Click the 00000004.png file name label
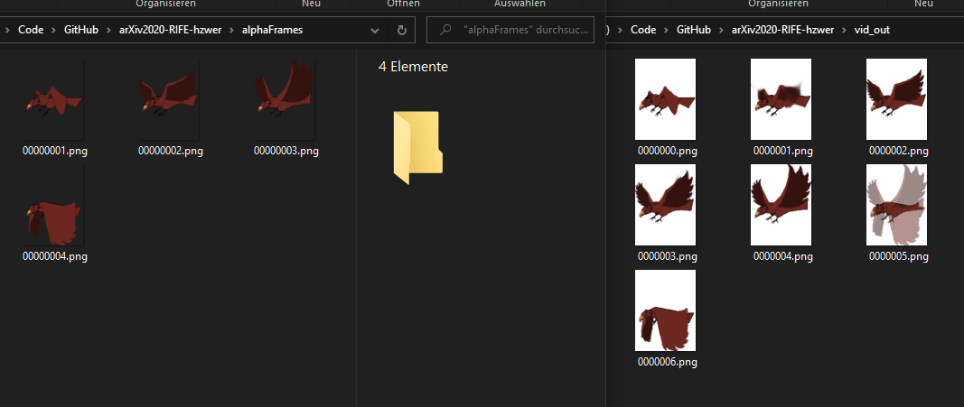964x407 pixels. [55, 256]
